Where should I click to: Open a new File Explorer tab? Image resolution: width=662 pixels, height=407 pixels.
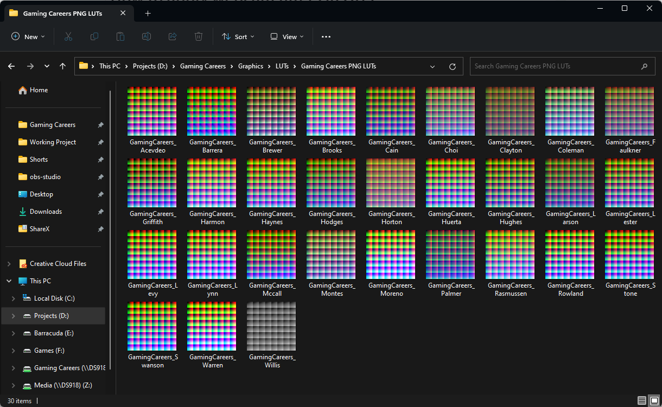(x=148, y=13)
